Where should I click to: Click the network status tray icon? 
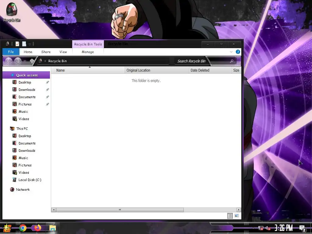click(x=261, y=228)
